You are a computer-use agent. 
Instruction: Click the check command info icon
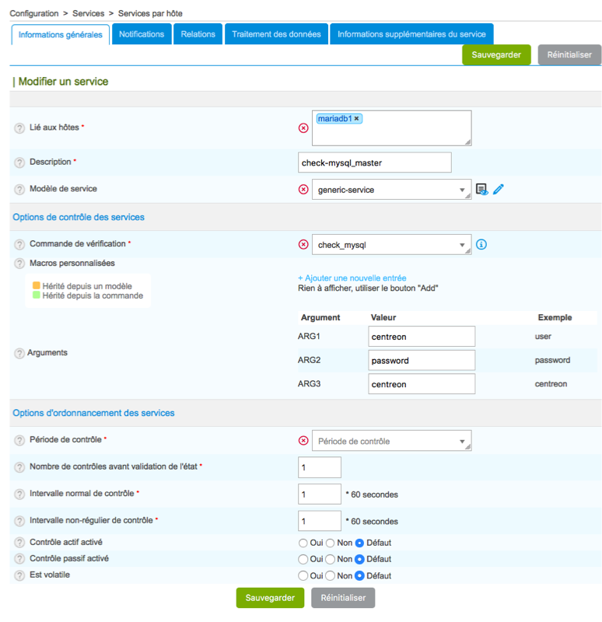coord(481,244)
